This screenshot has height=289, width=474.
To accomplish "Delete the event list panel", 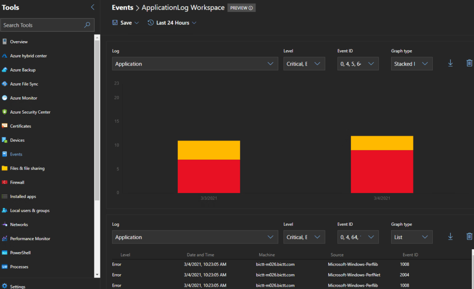I will pos(469,236).
